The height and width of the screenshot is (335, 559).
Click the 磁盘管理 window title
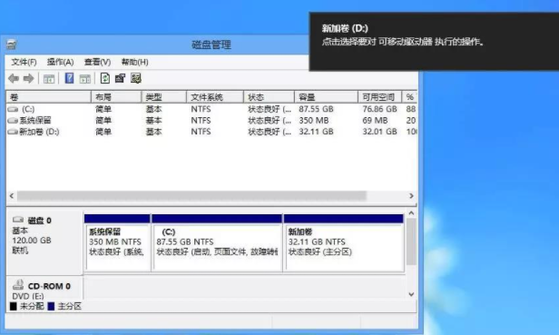coord(211,44)
